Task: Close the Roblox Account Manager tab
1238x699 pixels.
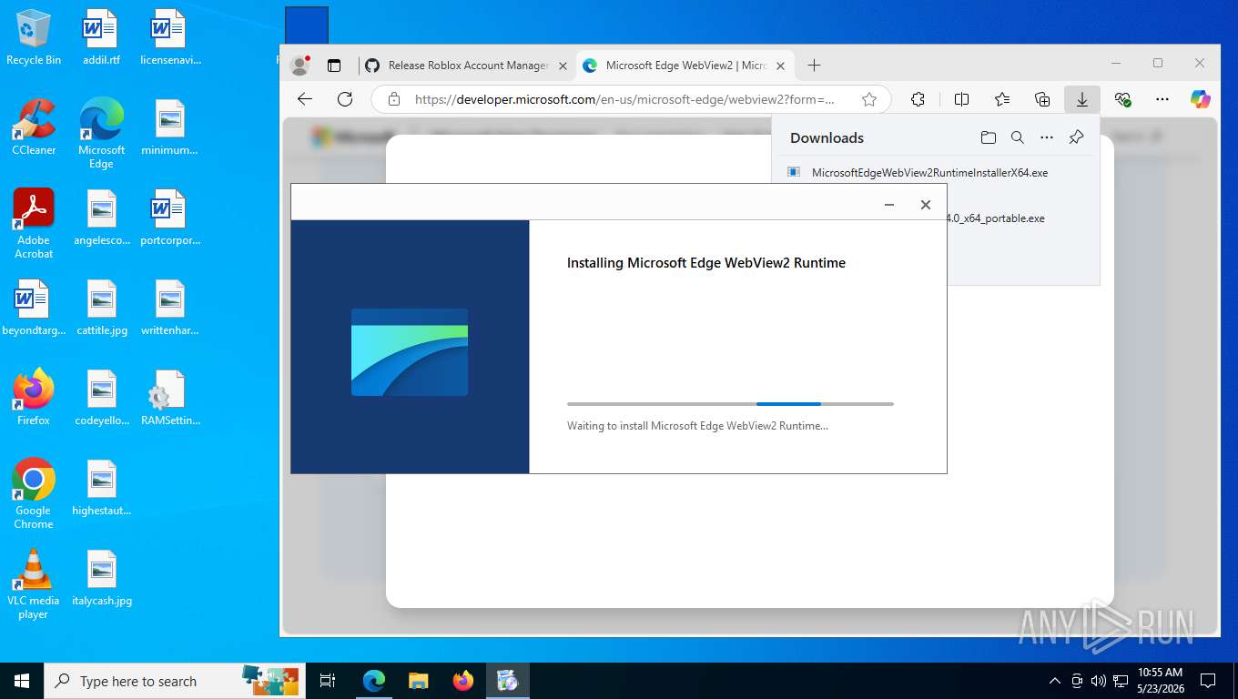Action: click(563, 66)
